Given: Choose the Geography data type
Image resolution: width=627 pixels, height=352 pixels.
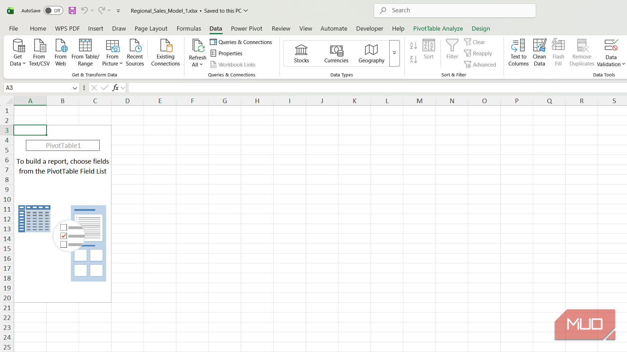Looking at the screenshot, I should click(371, 54).
